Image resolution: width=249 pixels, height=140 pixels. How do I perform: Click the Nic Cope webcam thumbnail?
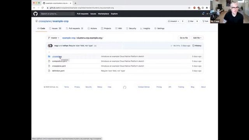point(230,12)
